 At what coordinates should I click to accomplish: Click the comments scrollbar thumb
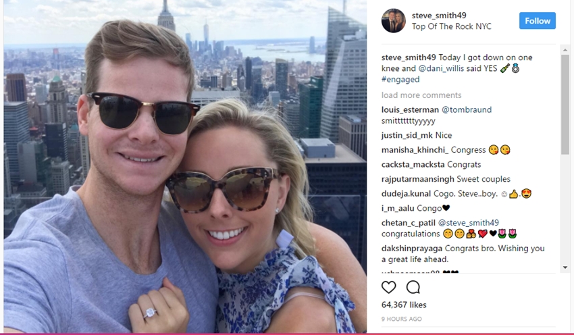point(565,104)
